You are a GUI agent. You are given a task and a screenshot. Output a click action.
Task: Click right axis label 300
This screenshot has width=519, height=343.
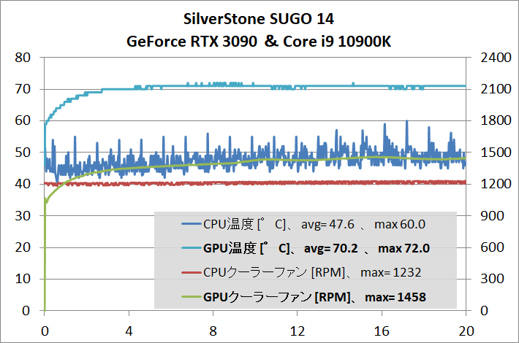492,279
